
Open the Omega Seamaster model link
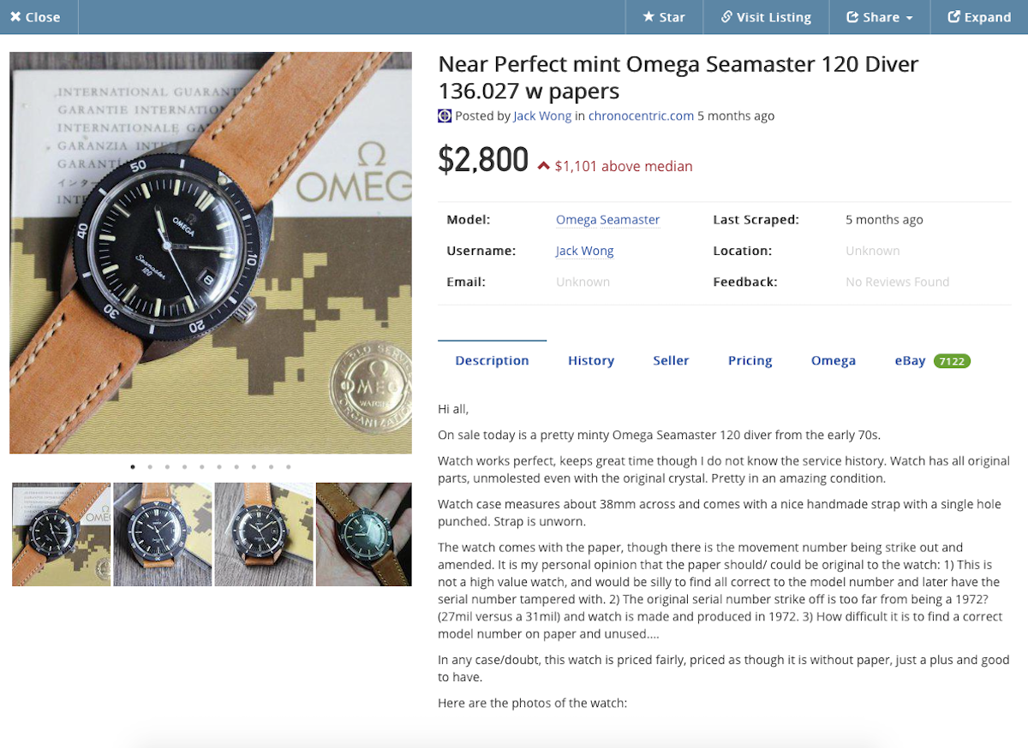click(607, 220)
